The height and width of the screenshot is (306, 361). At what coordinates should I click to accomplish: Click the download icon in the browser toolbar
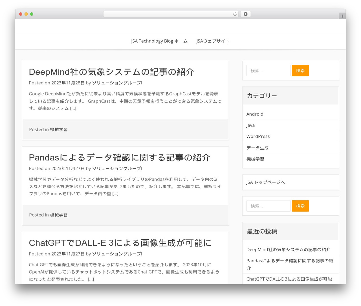click(245, 14)
